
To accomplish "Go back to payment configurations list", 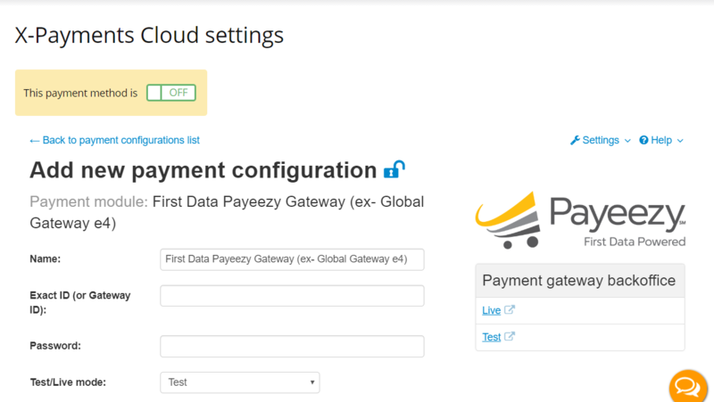I will (x=115, y=140).
